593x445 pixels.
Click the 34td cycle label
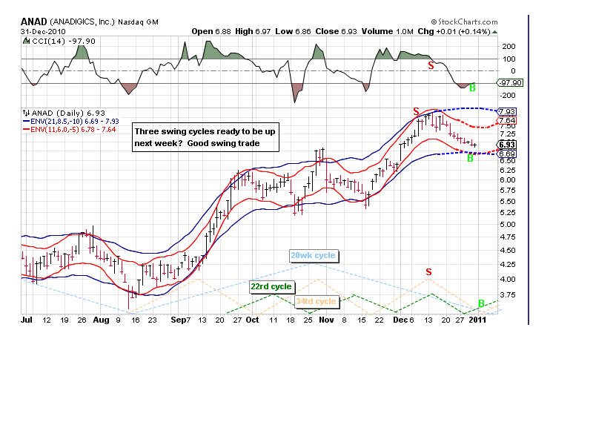(317, 301)
